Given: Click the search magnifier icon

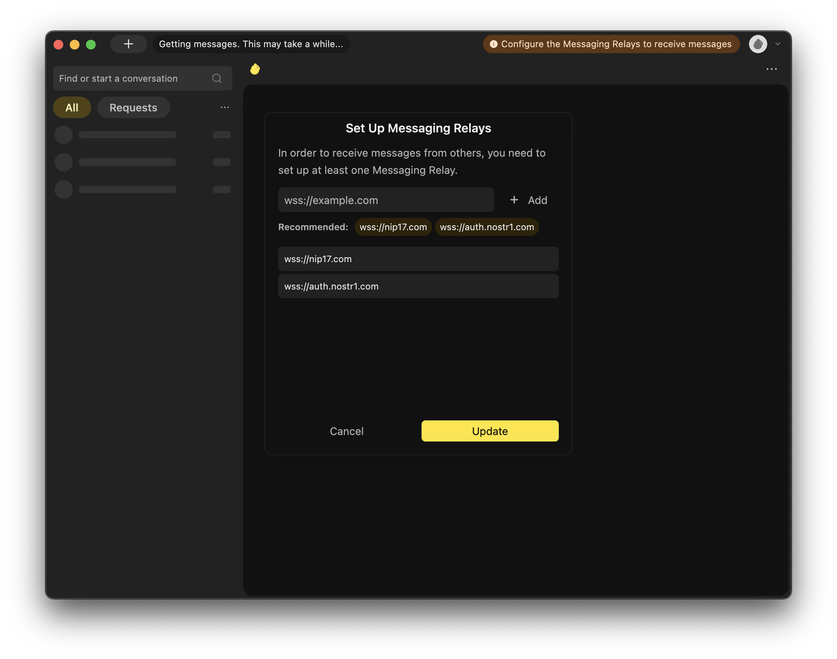Looking at the screenshot, I should (x=217, y=78).
